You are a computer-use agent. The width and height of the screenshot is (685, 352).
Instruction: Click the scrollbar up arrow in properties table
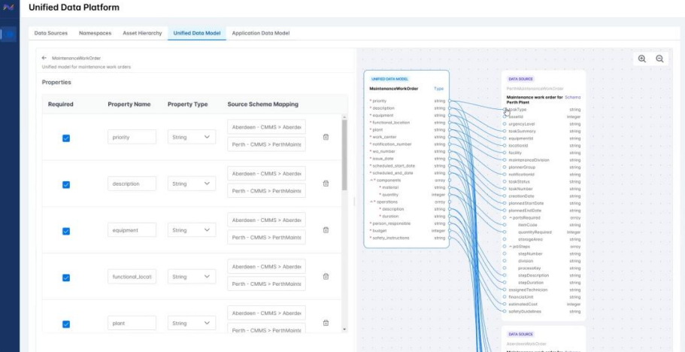click(x=344, y=117)
